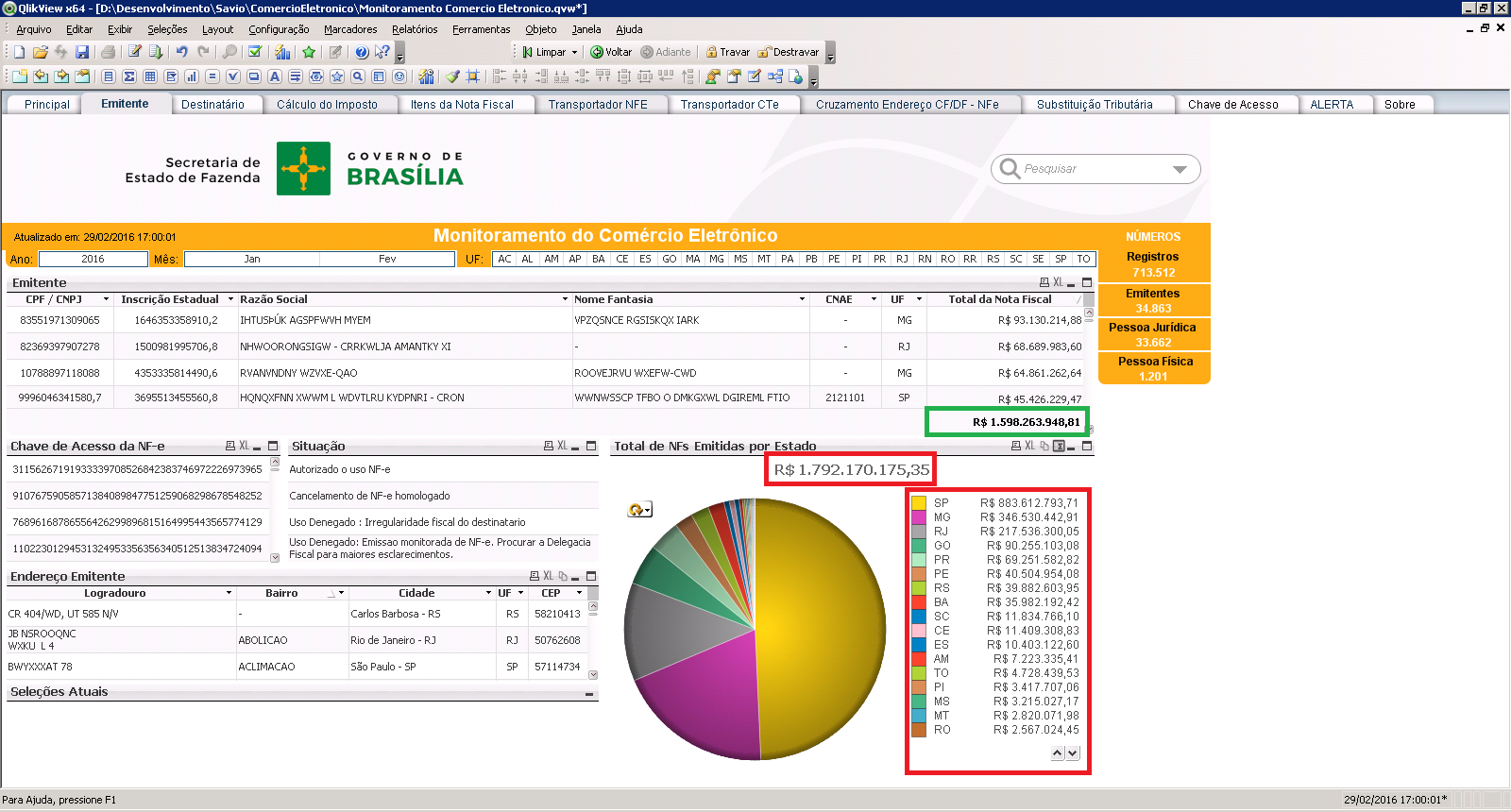Click the Travar lock selections button

point(727,52)
